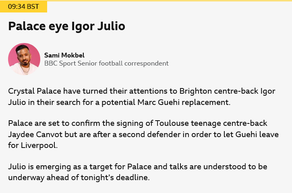Click the word Liverpool ending the second paragraph

pyautogui.click(x=38, y=145)
